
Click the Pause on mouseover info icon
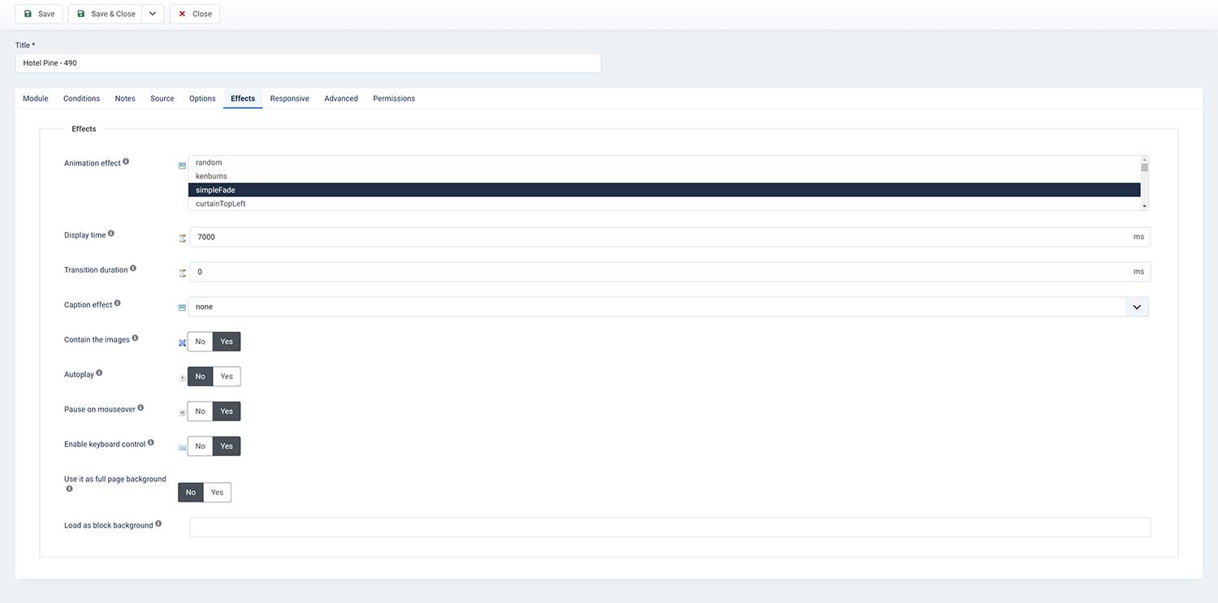point(140,408)
